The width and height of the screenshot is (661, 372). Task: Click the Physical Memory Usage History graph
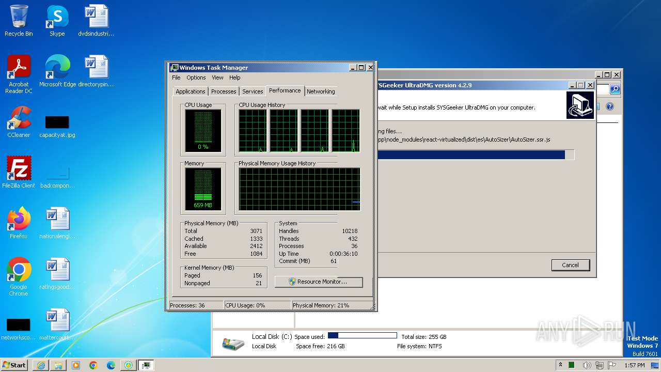(x=299, y=189)
